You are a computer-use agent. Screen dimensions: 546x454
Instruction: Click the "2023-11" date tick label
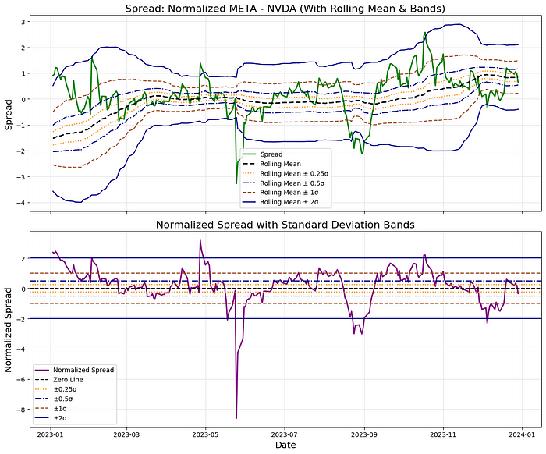click(443, 434)
